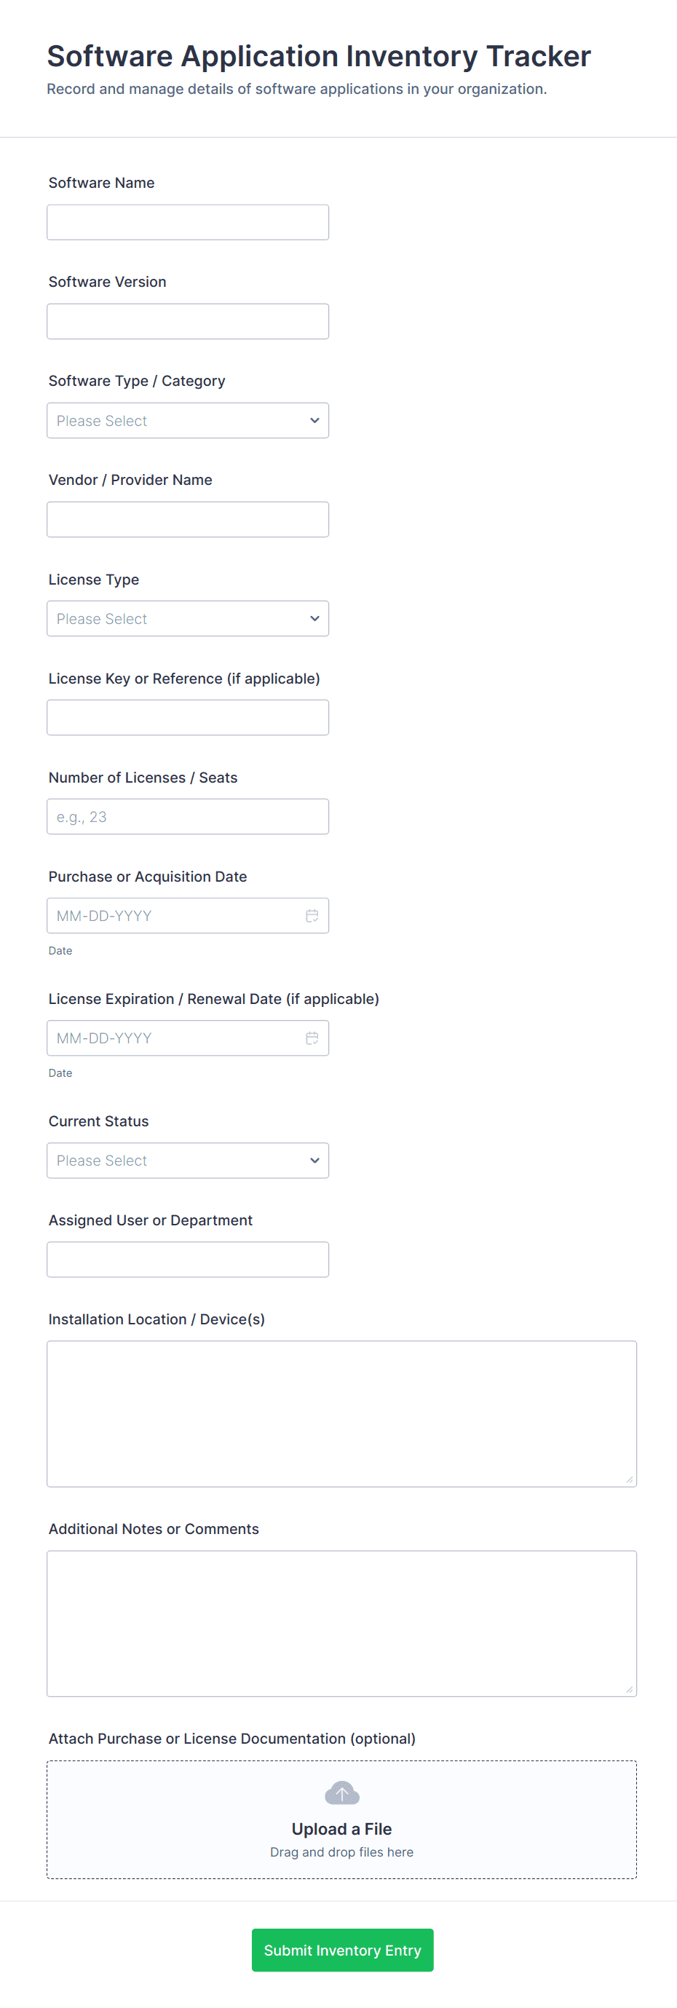Focus the Software Name field
The width and height of the screenshot is (677, 2008).
(188, 223)
